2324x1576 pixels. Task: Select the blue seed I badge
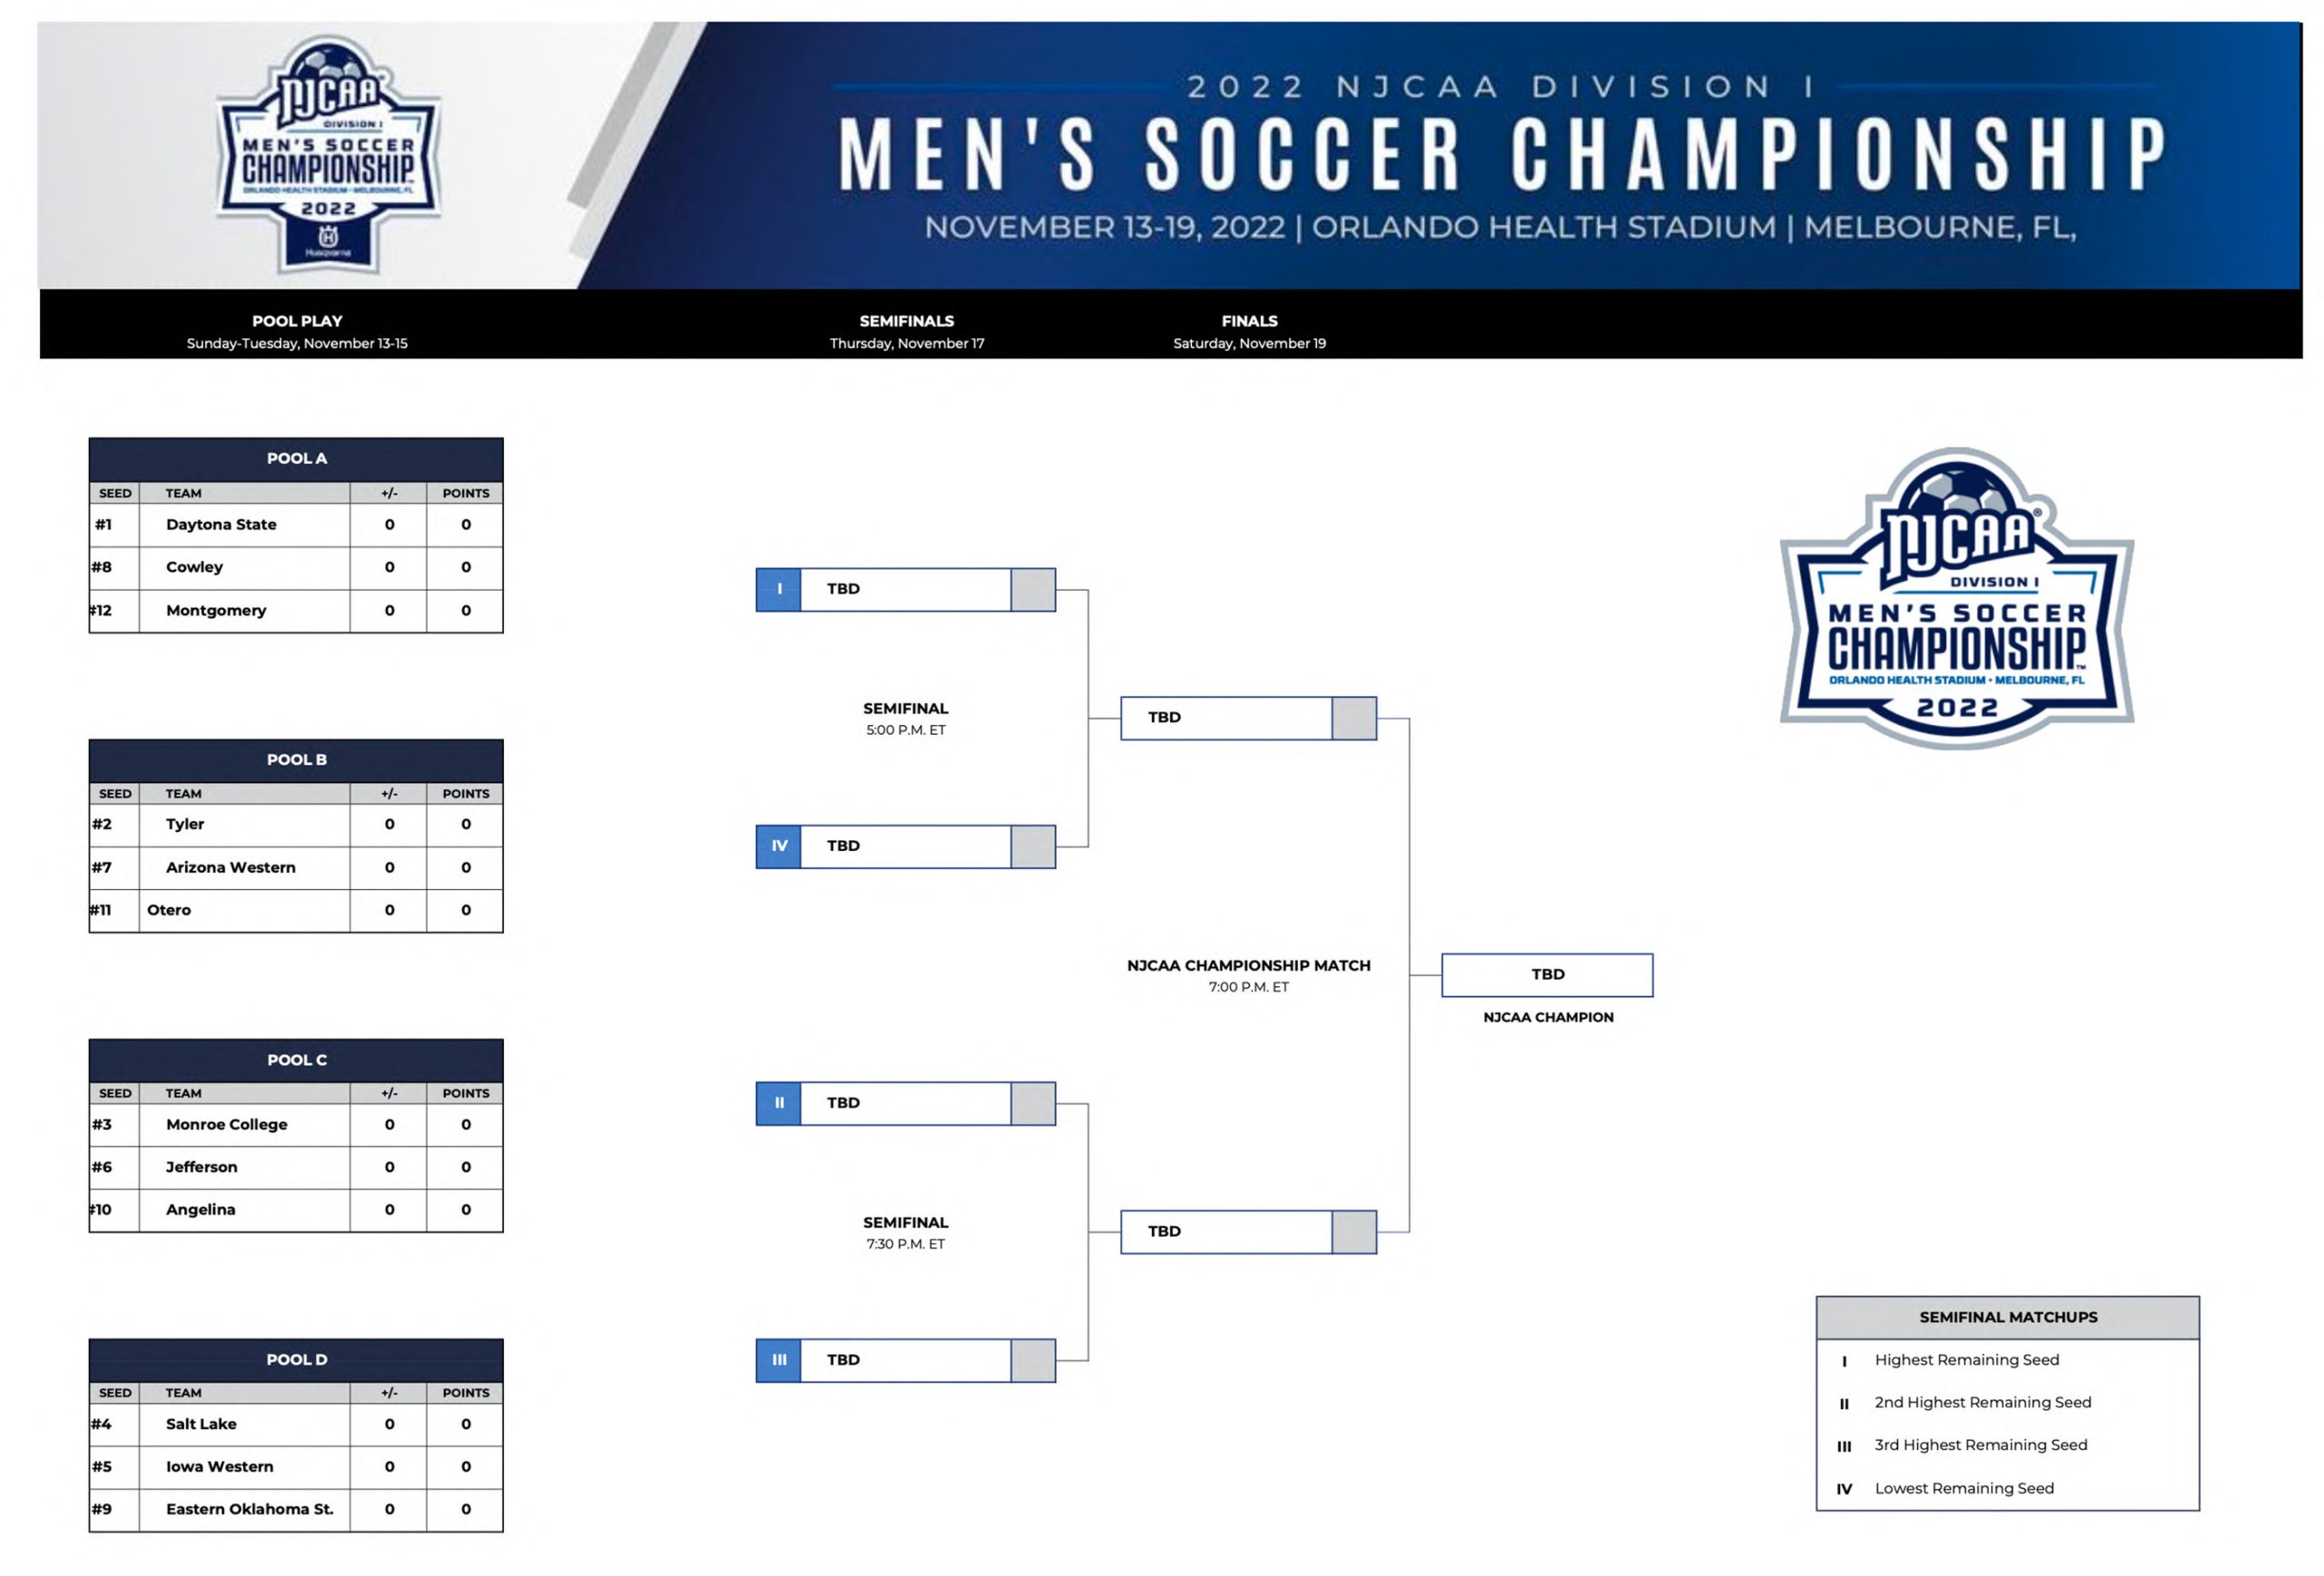click(x=778, y=590)
